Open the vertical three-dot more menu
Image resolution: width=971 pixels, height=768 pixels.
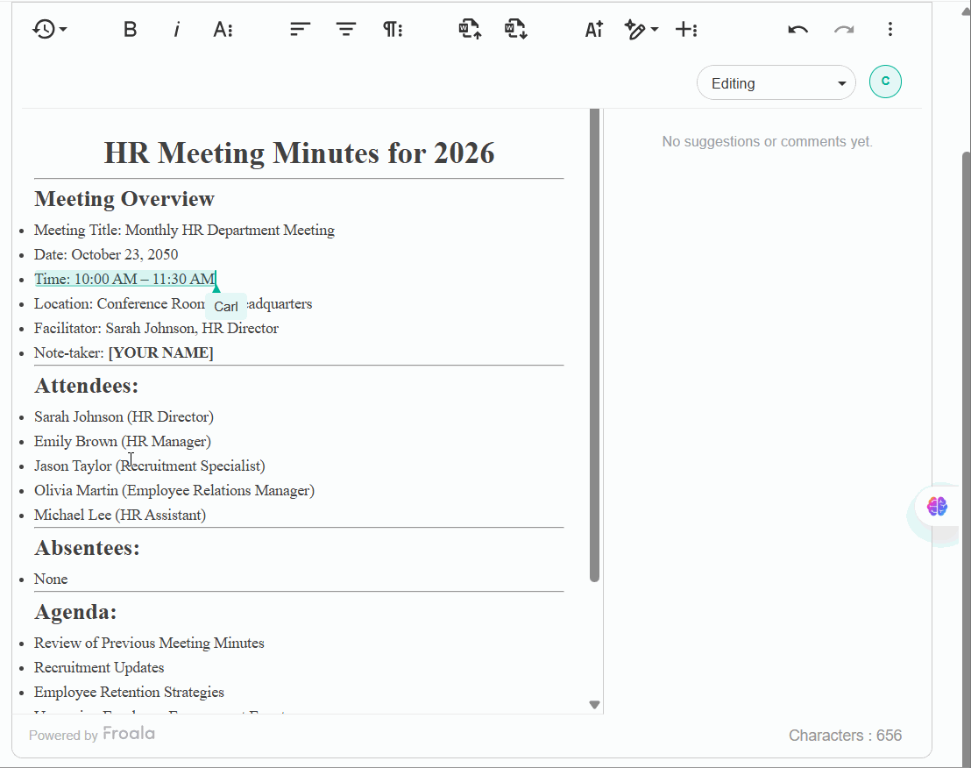(x=889, y=29)
